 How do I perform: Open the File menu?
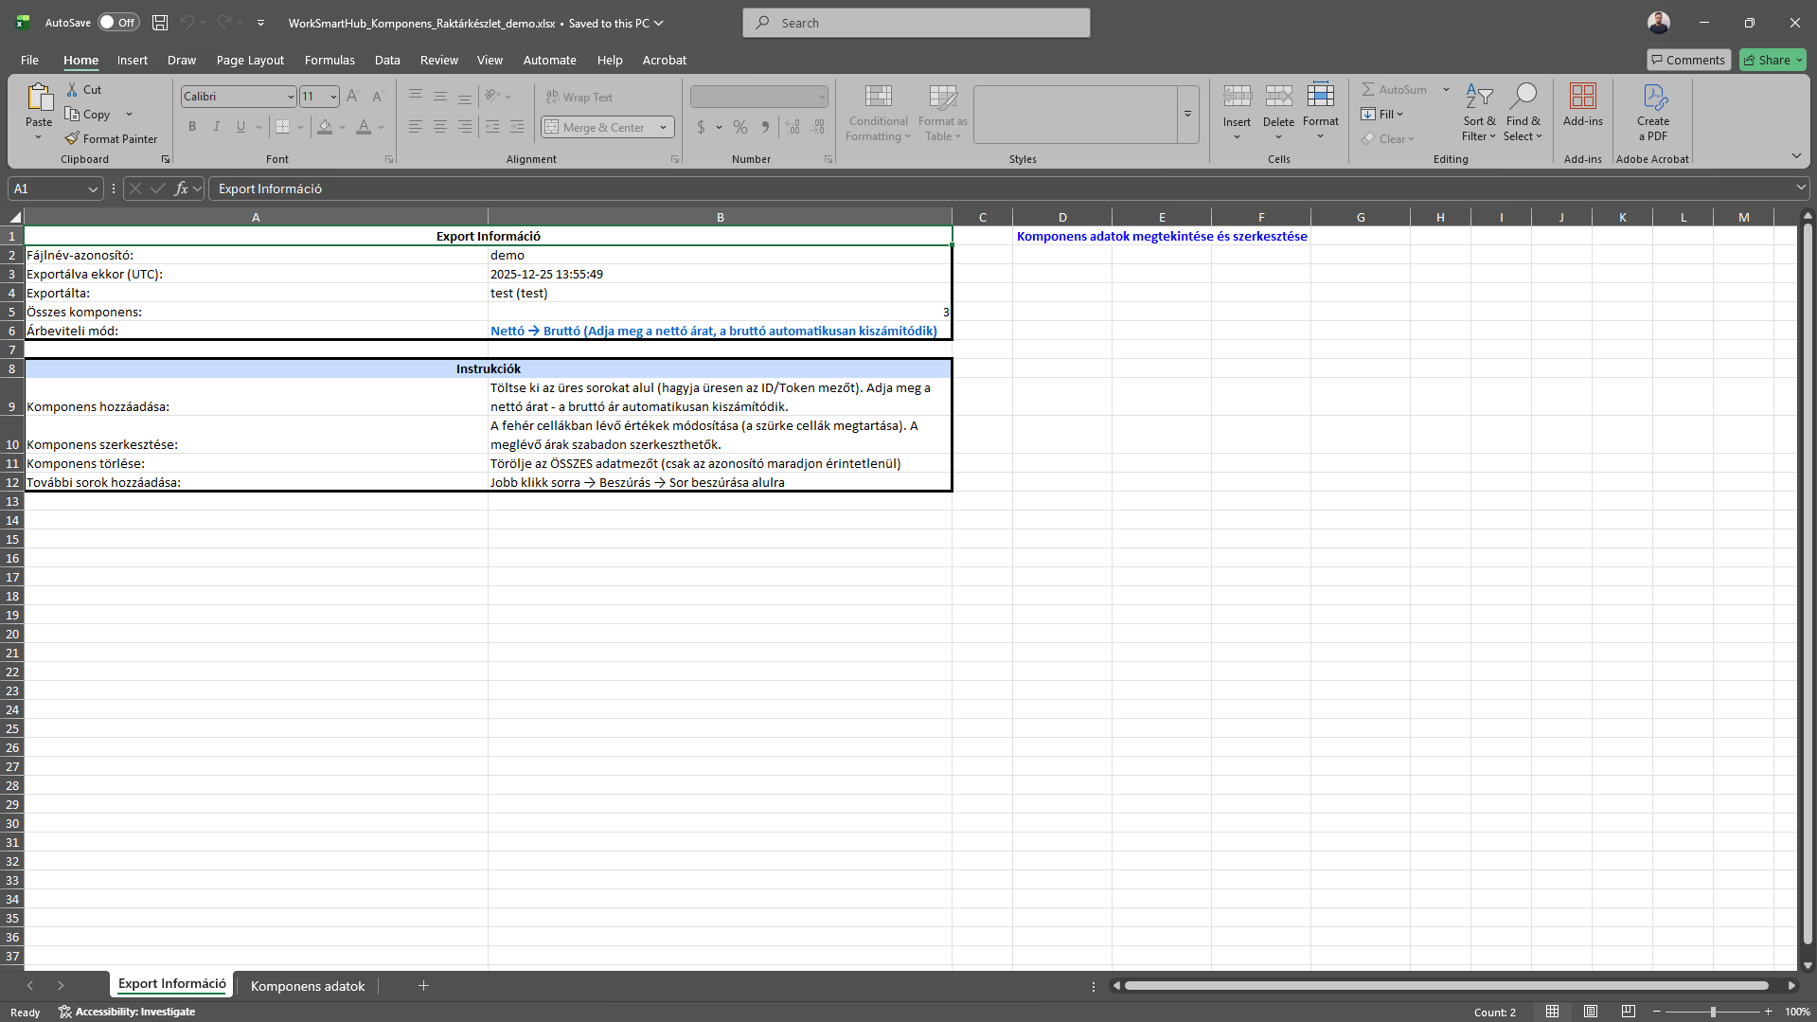pos(29,60)
